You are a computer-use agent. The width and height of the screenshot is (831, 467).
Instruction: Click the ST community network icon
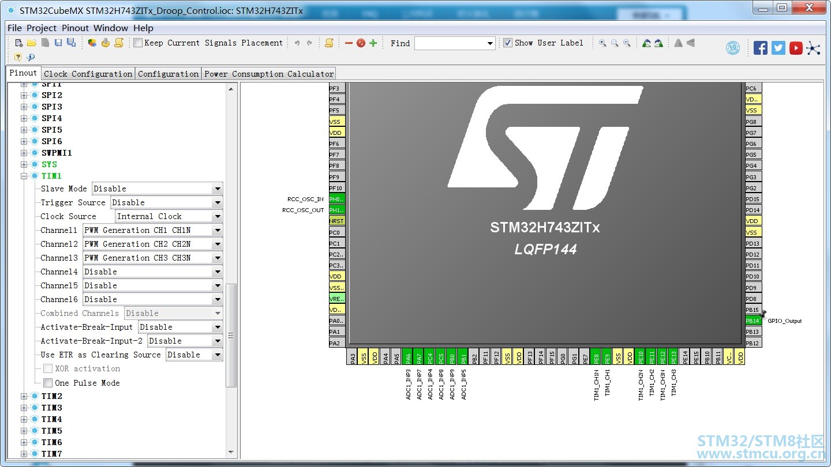(813, 48)
